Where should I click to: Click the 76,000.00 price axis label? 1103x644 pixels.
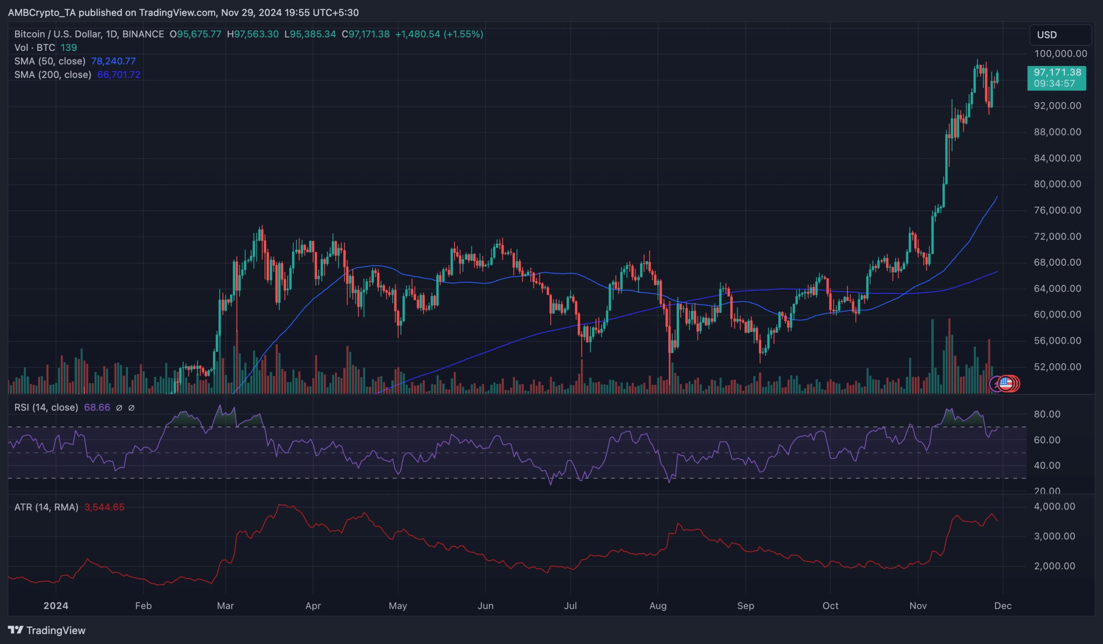tap(1057, 210)
